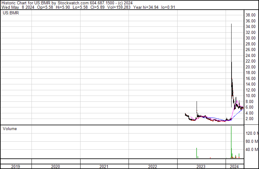
Task: Click the 2019 year label on timeline
Action: 16,167
